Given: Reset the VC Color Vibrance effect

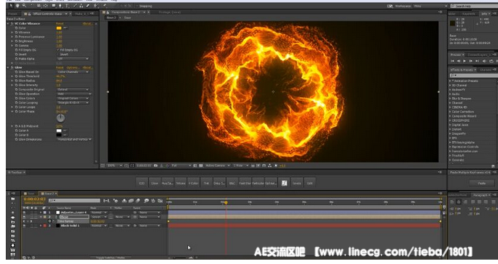Looking at the screenshot, I should tap(60, 23).
